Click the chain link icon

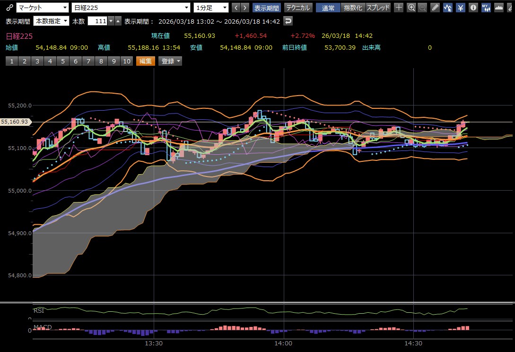coord(9,8)
